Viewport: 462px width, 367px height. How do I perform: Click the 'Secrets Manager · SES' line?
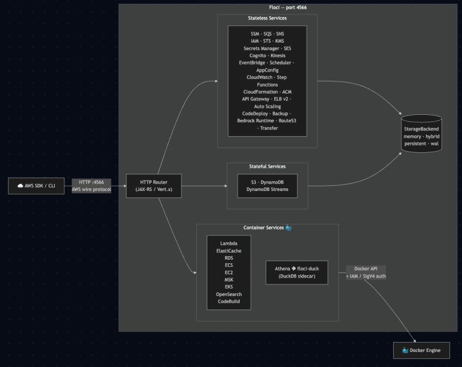[x=267, y=48]
